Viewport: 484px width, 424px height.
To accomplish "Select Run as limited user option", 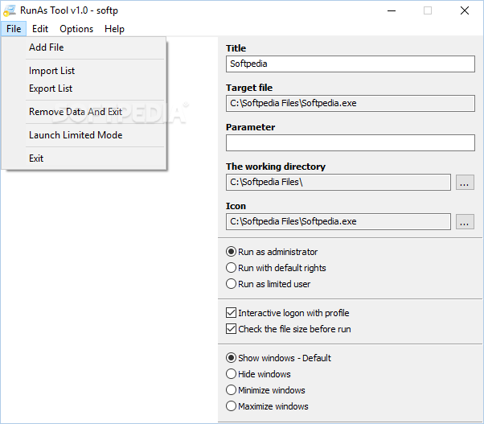I will 269,284.
